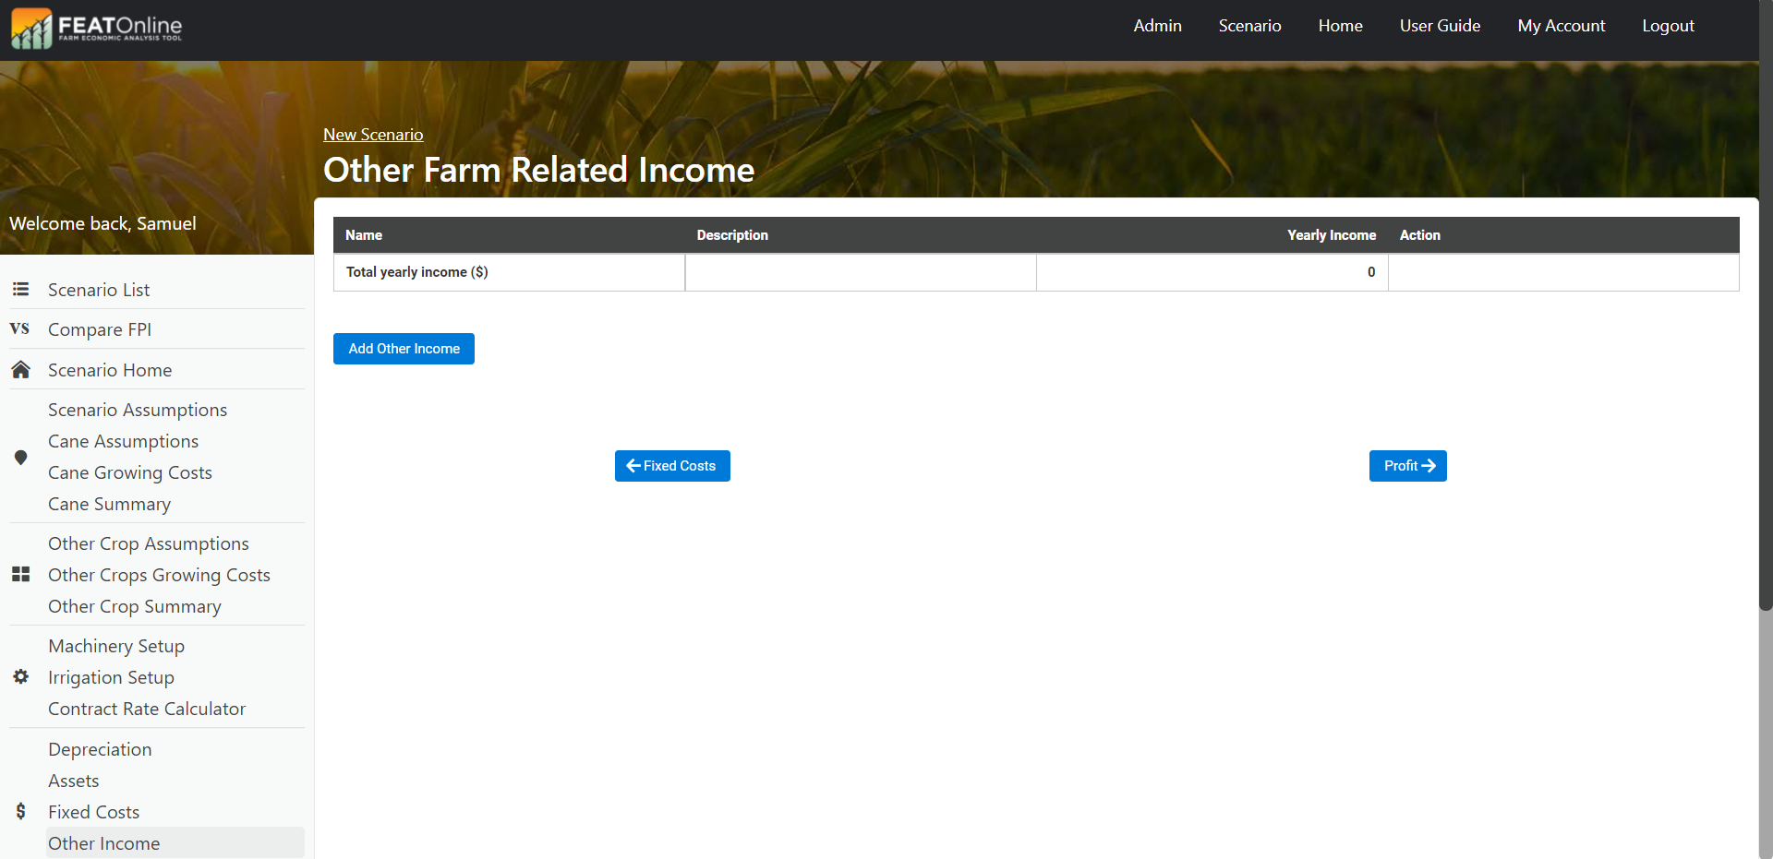Select Other Income in the sidebar

coord(104,843)
